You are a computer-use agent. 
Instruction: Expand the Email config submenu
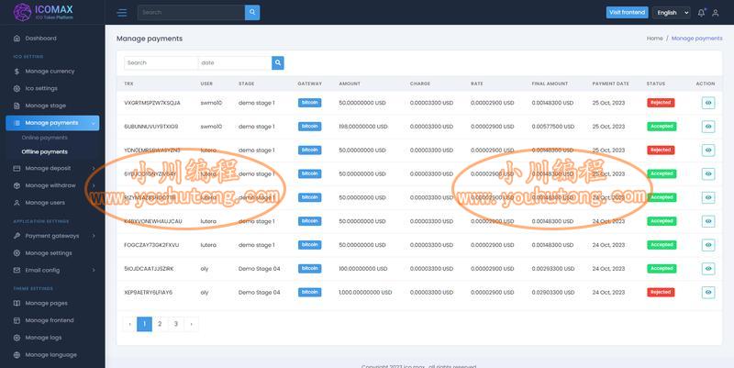coord(94,270)
